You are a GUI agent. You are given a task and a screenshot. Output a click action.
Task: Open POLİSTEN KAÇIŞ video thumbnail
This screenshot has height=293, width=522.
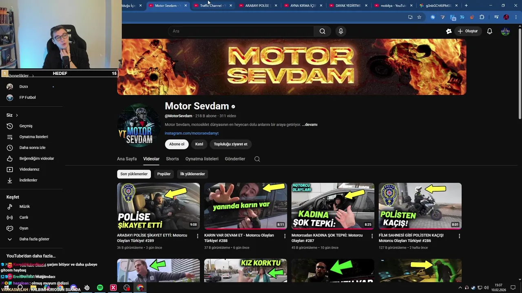coord(420,206)
